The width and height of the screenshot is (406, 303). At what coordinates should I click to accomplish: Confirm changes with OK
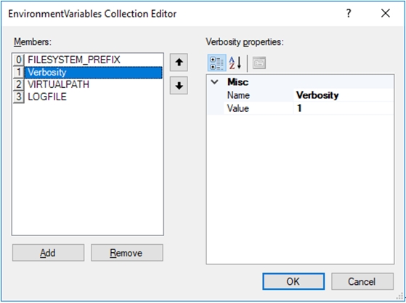pyautogui.click(x=293, y=281)
